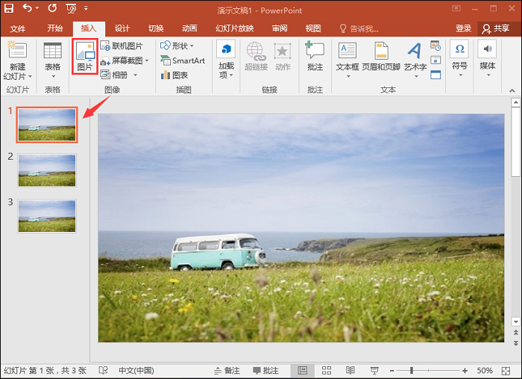Open Customize Quick Access Toolbar dropdown

pos(86,8)
